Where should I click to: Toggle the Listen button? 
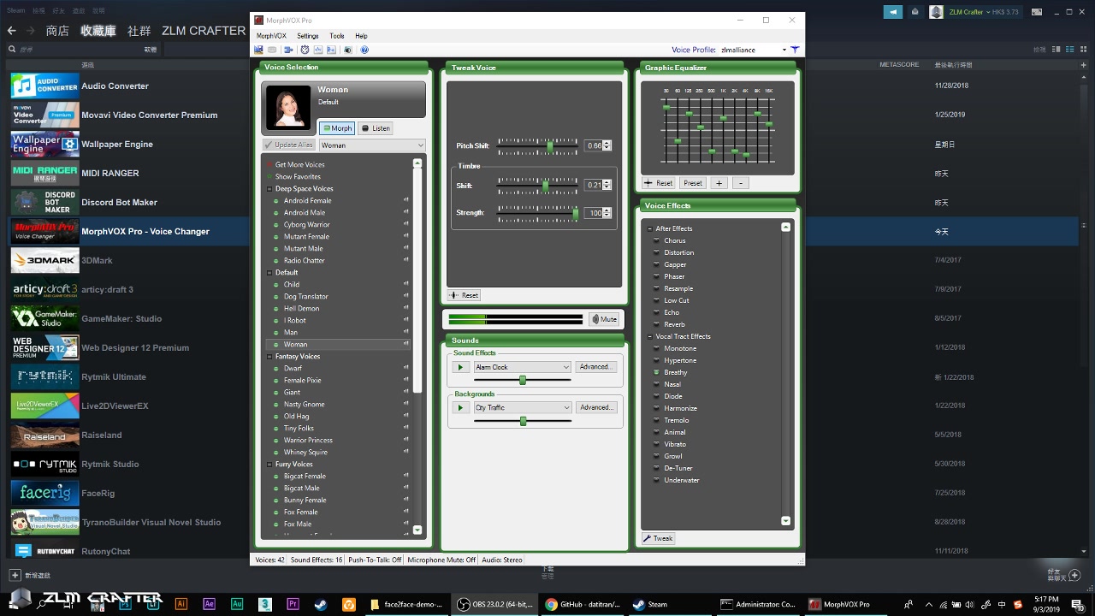376,128
